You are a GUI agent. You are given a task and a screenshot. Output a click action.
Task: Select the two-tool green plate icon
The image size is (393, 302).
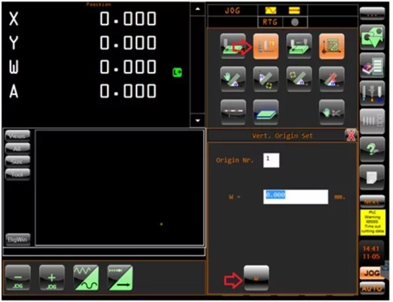(x=299, y=46)
